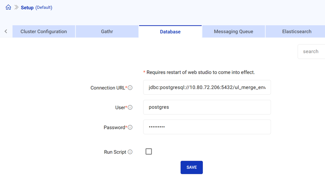
Task: Click the 'Requires restart of web studio' note
Action: pyautogui.click(x=199, y=72)
